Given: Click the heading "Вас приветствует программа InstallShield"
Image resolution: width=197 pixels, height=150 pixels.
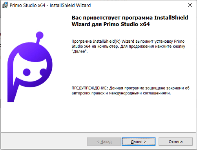Looking at the screenshot, I should (x=130, y=18).
